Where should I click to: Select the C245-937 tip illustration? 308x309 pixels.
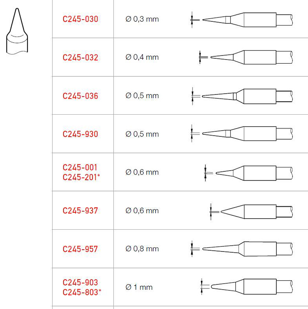(x=251, y=212)
